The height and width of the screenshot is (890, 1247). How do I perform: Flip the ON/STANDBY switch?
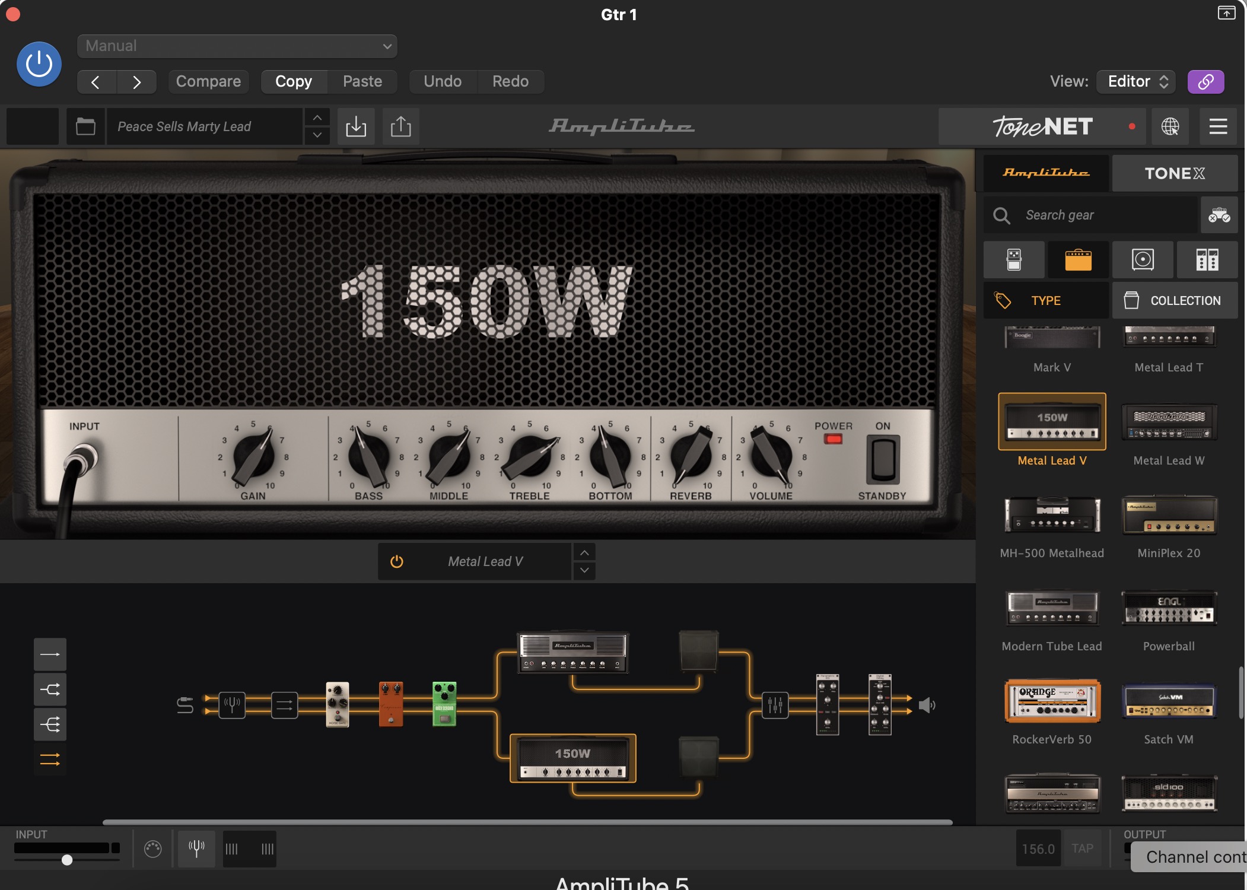point(883,460)
